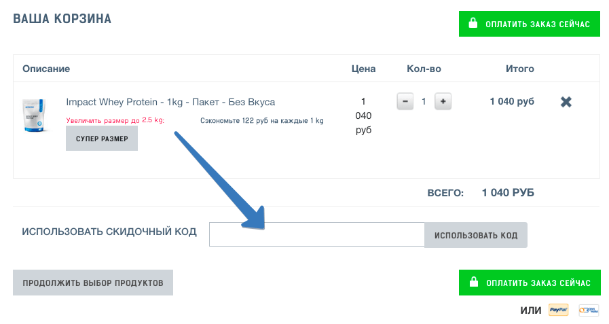Click the lock icon on the top pay button

(x=473, y=24)
